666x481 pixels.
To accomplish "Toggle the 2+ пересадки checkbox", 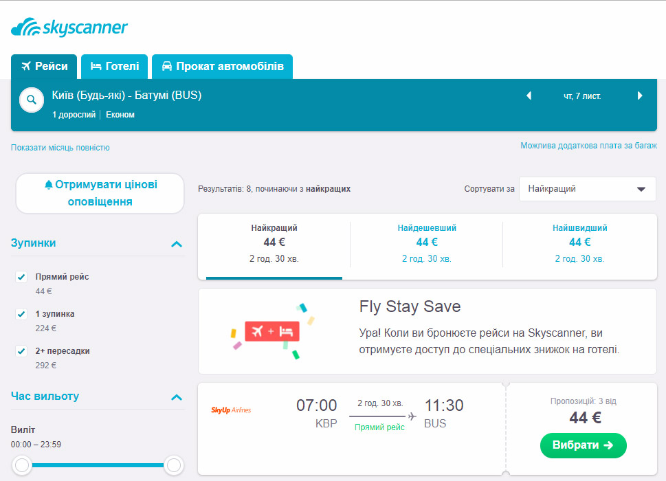I will tap(21, 351).
